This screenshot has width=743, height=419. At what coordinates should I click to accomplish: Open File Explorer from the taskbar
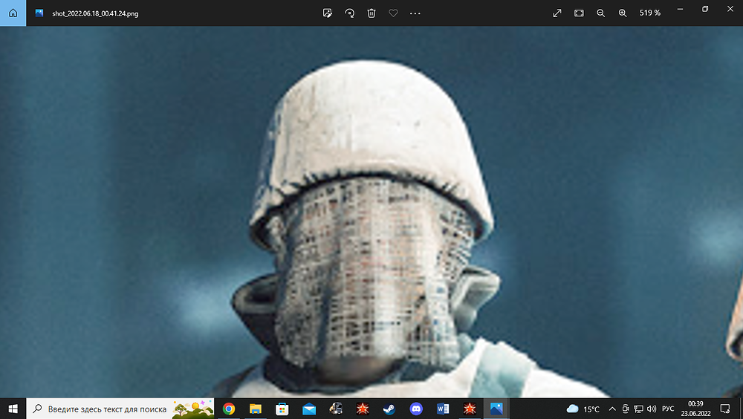point(256,409)
